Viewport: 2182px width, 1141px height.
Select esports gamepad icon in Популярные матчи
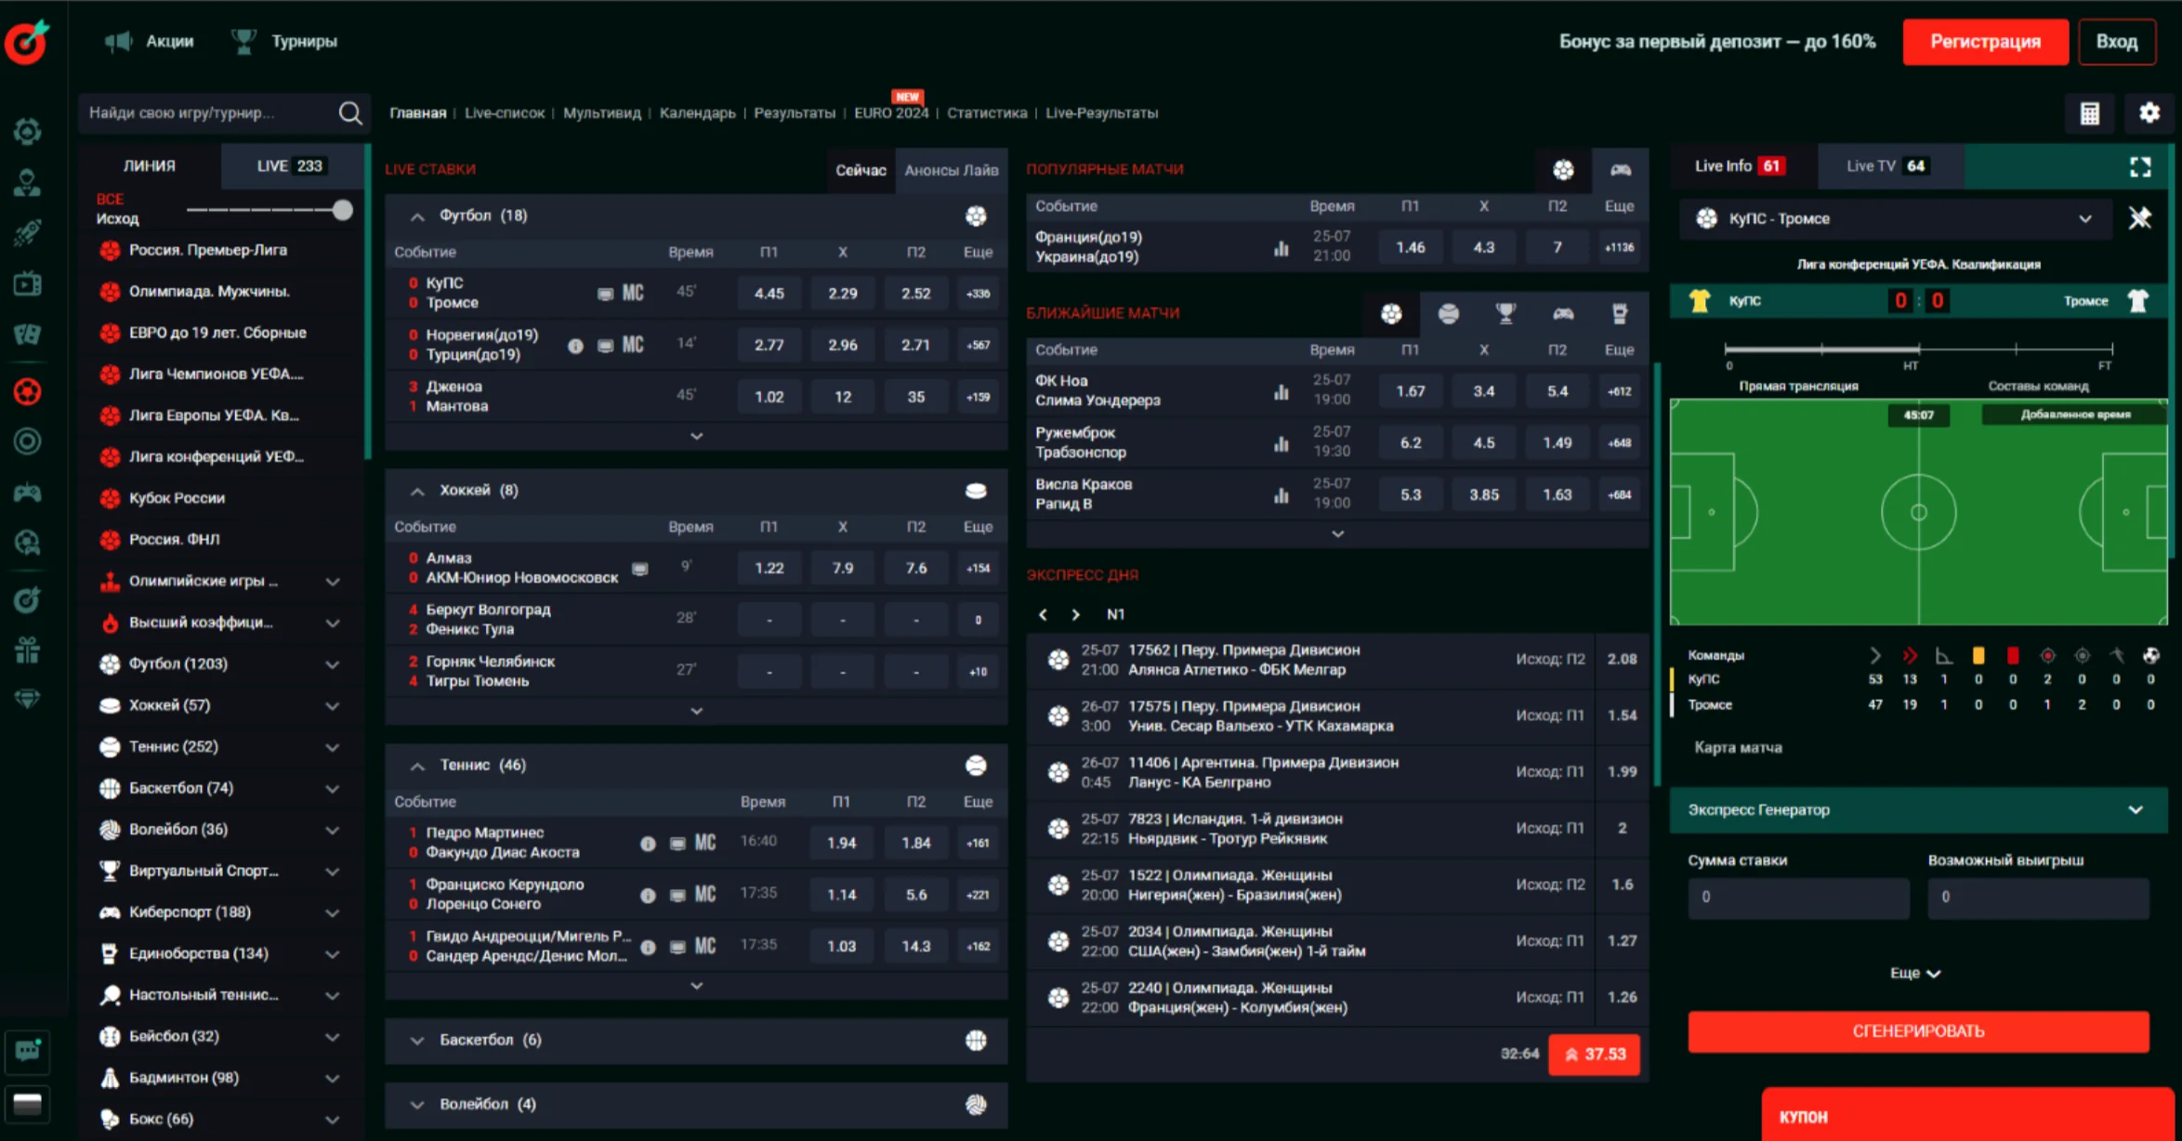tap(1621, 170)
